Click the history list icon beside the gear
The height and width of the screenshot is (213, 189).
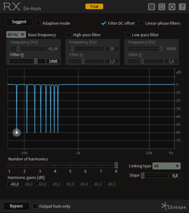coord(162,7)
